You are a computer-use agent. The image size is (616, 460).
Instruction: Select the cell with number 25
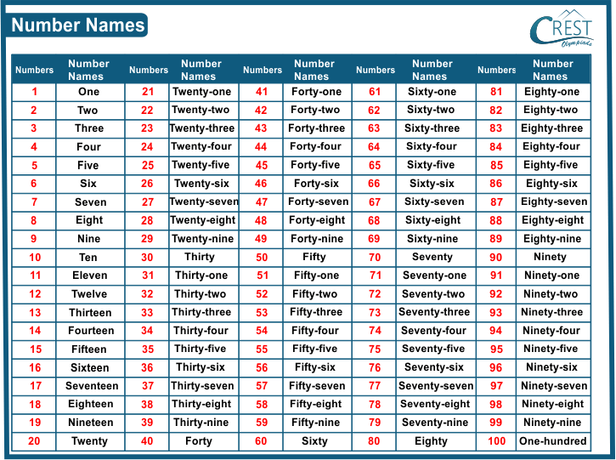tap(148, 166)
